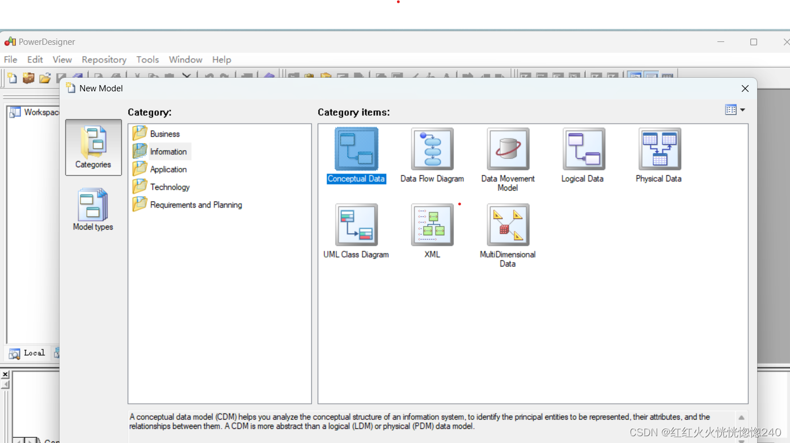
Task: Open the Edit menu
Action: (35, 60)
